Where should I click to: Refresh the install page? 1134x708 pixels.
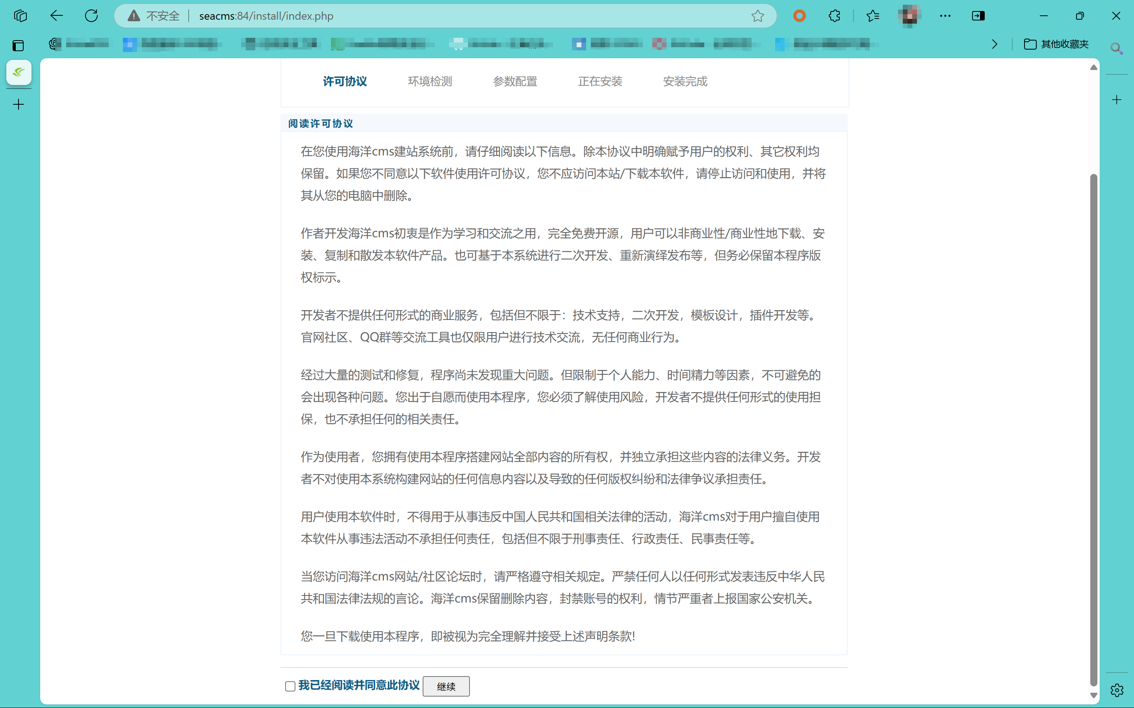click(91, 16)
